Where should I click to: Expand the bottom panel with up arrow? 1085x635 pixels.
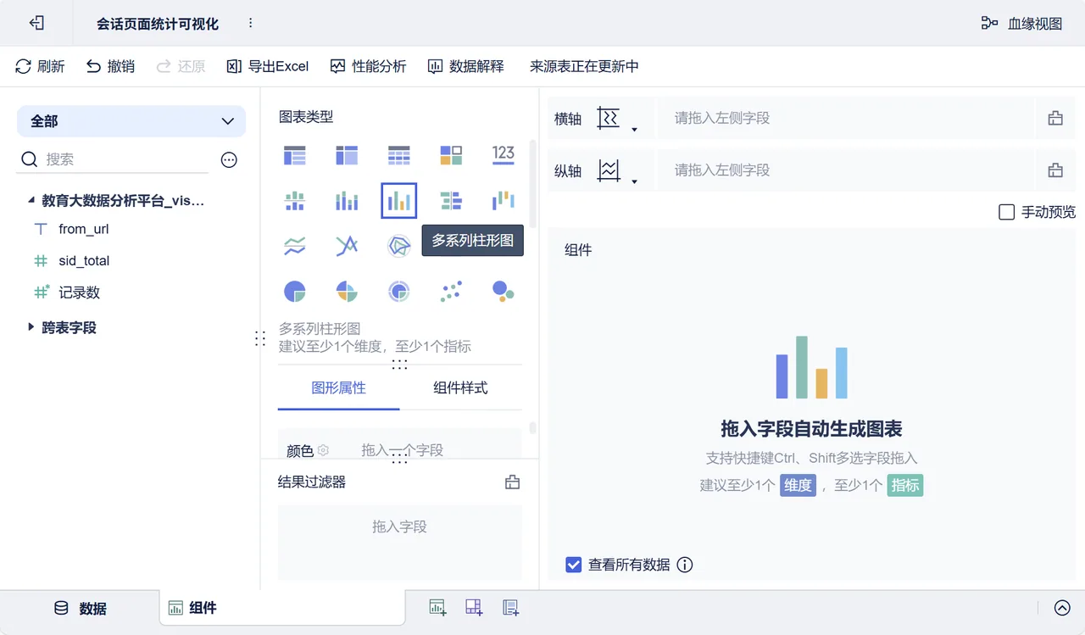(x=1062, y=608)
